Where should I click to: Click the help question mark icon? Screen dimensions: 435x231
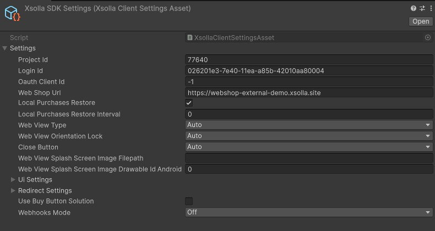tap(414, 8)
